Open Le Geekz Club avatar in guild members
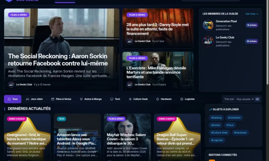Screen dimensions: 269x161 (208, 41)
